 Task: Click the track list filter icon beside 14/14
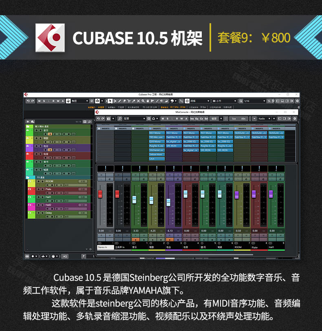tap(85, 122)
